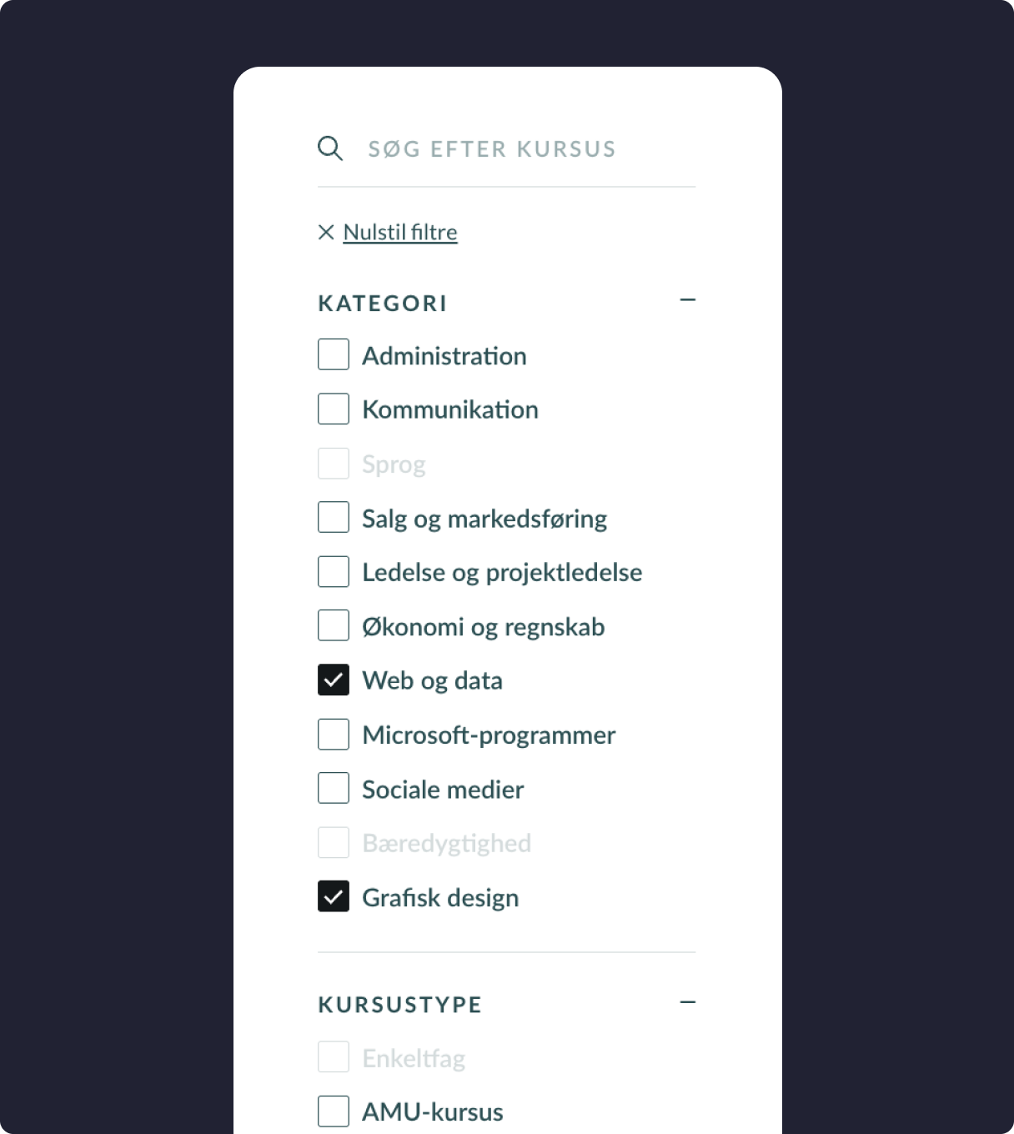Screen dimensions: 1014x1134
Task: Select Ledelse og projektledelse checkbox
Action: [334, 572]
